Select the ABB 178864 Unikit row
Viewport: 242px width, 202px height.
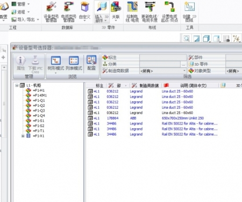tap(152, 118)
